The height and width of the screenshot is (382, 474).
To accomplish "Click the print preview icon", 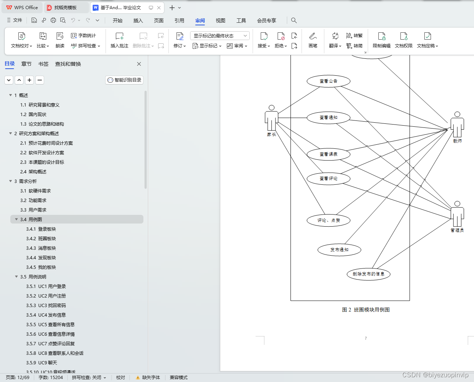I will [x=63, y=20].
